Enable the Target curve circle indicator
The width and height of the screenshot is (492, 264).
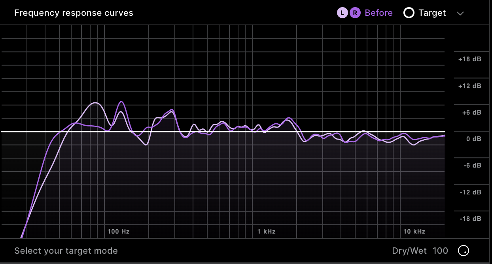point(409,13)
